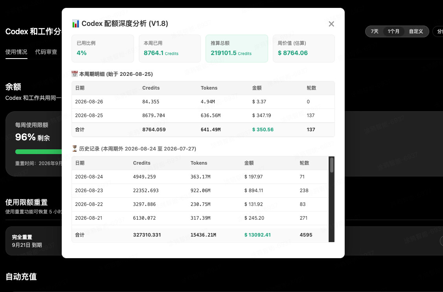The height and width of the screenshot is (292, 443).
Task: Click the 周价值 (估算) $ 8764.06 card
Action: pos(304,49)
